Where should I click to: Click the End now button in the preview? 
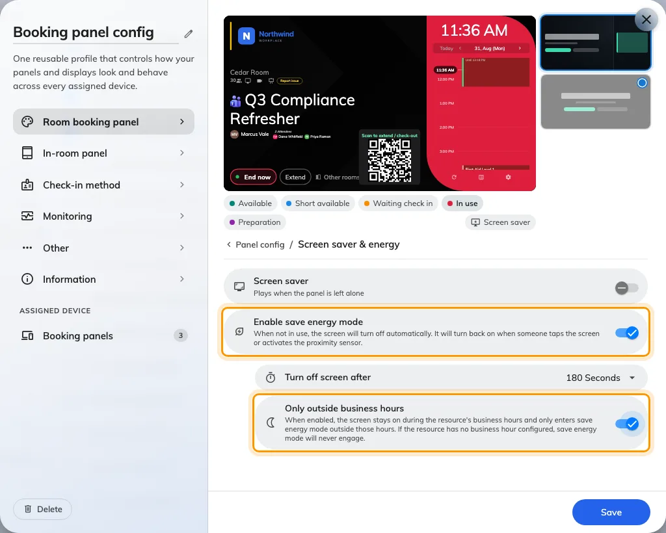tap(253, 177)
